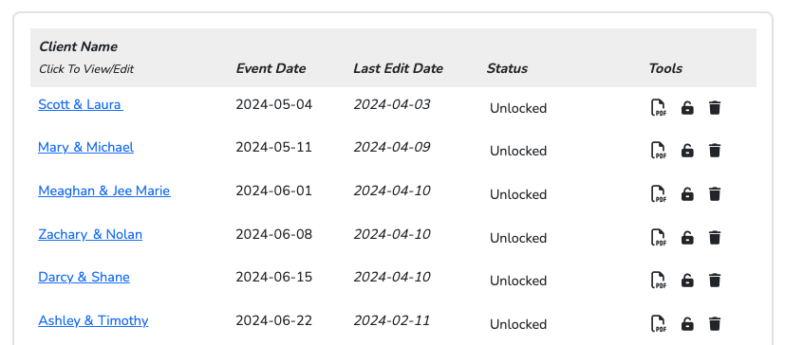Lock the Zachary & Nolan entry
Image resolution: width=785 pixels, height=345 pixels.
coord(687,238)
